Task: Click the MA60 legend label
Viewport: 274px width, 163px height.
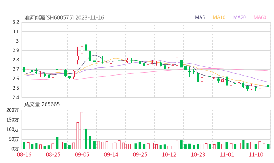Action: tap(260, 17)
